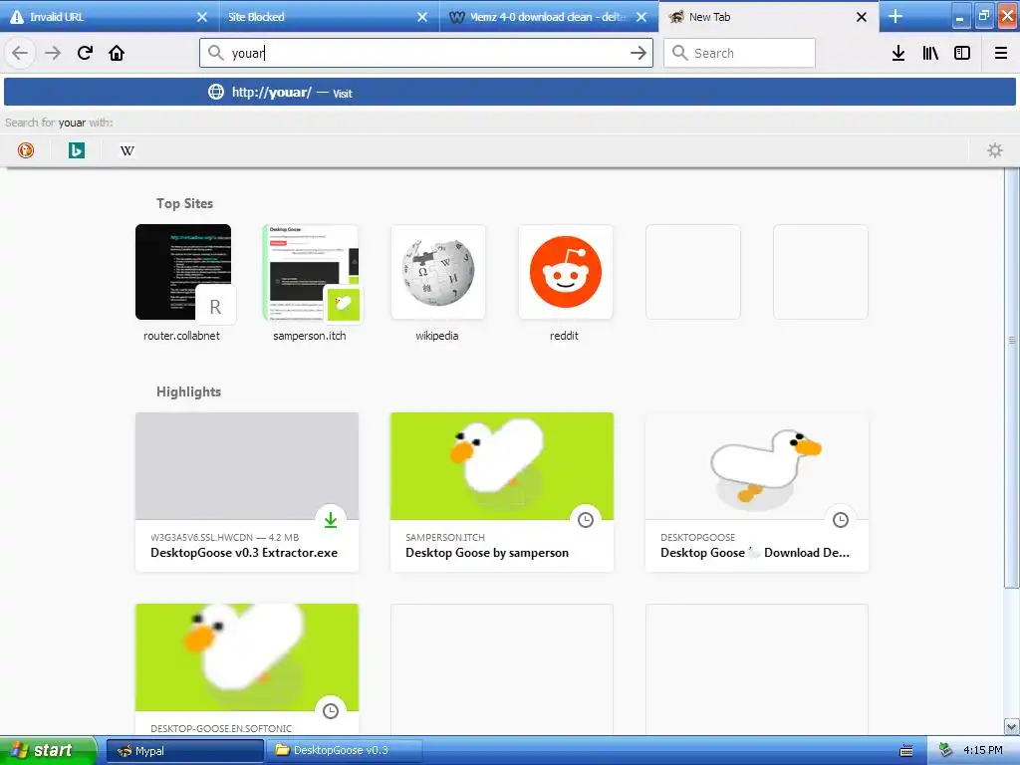This screenshot has width=1020, height=765.
Task: Open search settings gear
Action: (x=995, y=150)
